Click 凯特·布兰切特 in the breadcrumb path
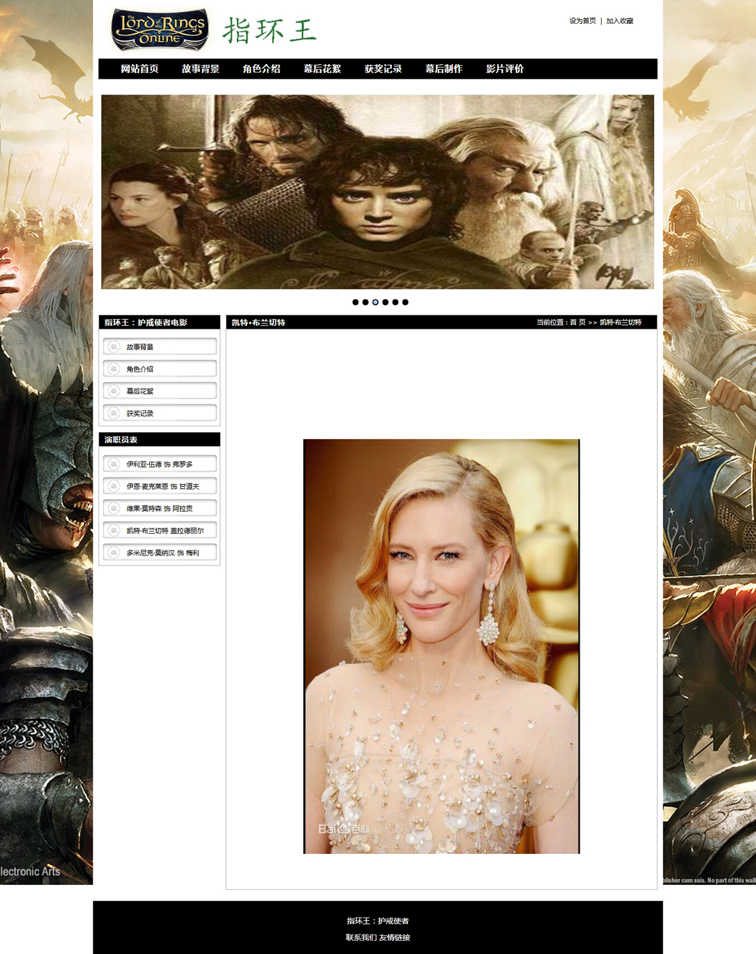 621,322
